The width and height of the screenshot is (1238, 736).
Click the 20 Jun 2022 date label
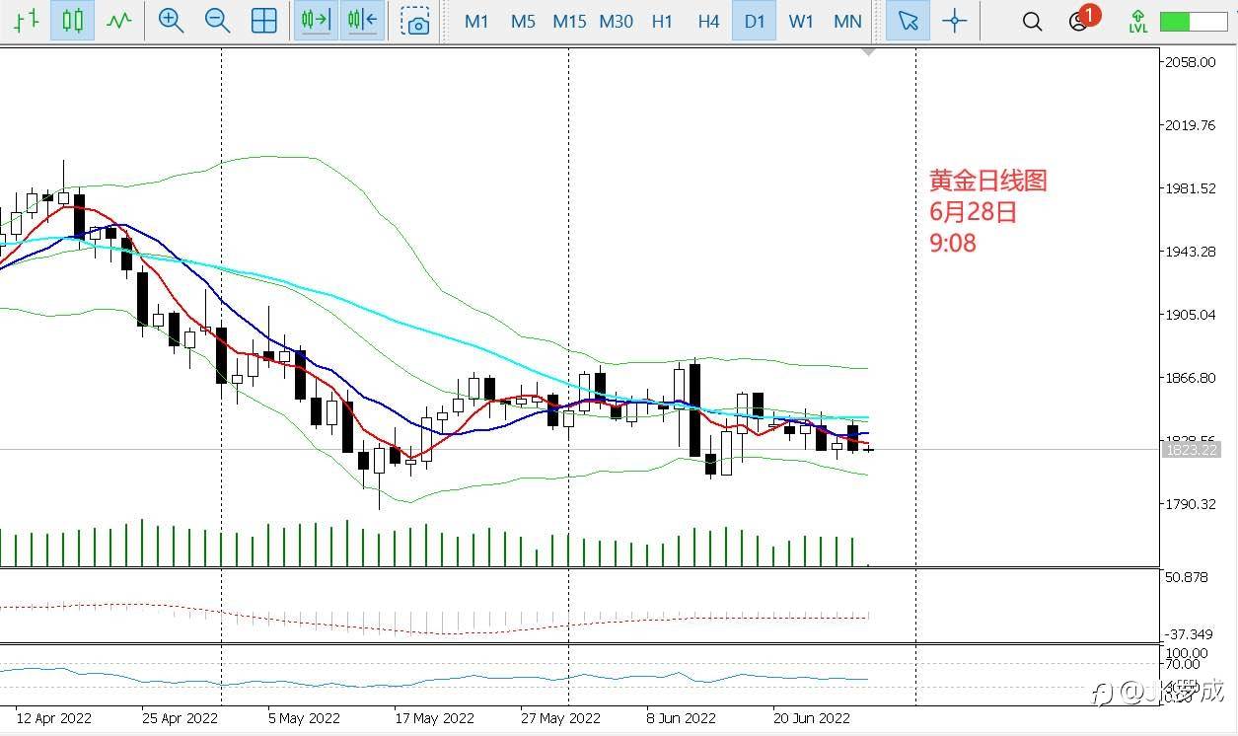[x=810, y=718]
